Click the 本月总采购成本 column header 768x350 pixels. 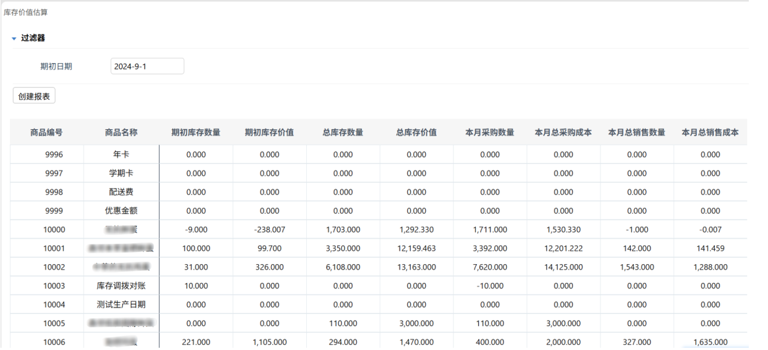(x=563, y=133)
